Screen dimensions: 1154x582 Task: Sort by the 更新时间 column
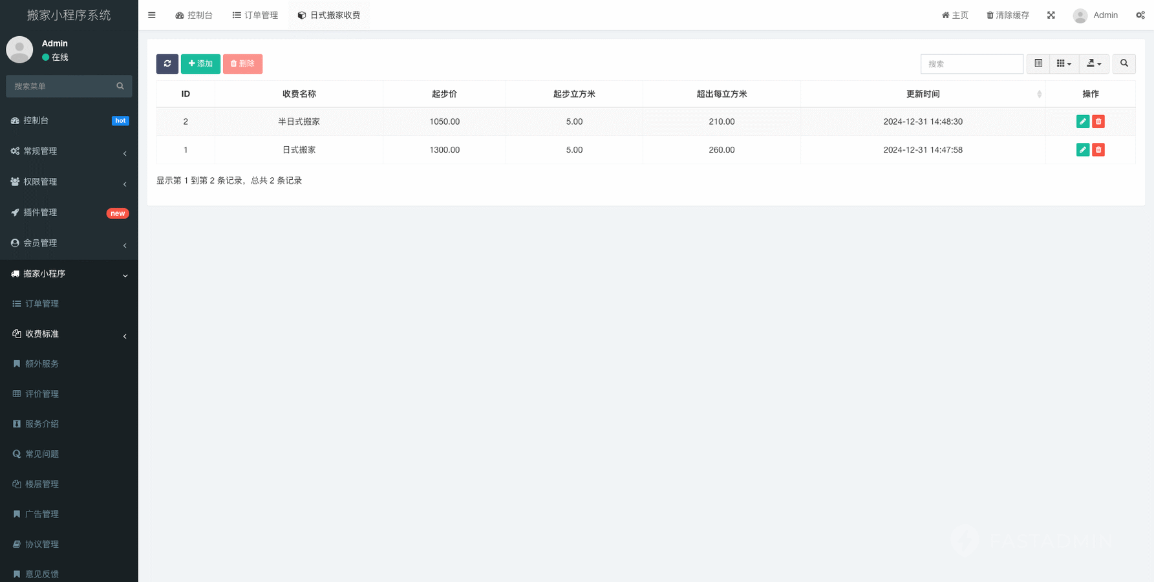click(923, 94)
